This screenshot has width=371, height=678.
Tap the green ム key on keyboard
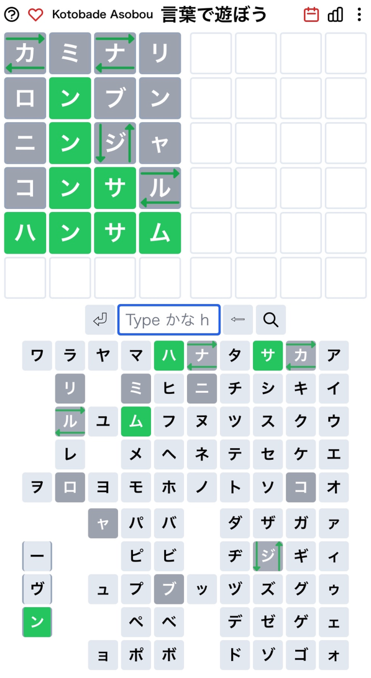tap(136, 421)
